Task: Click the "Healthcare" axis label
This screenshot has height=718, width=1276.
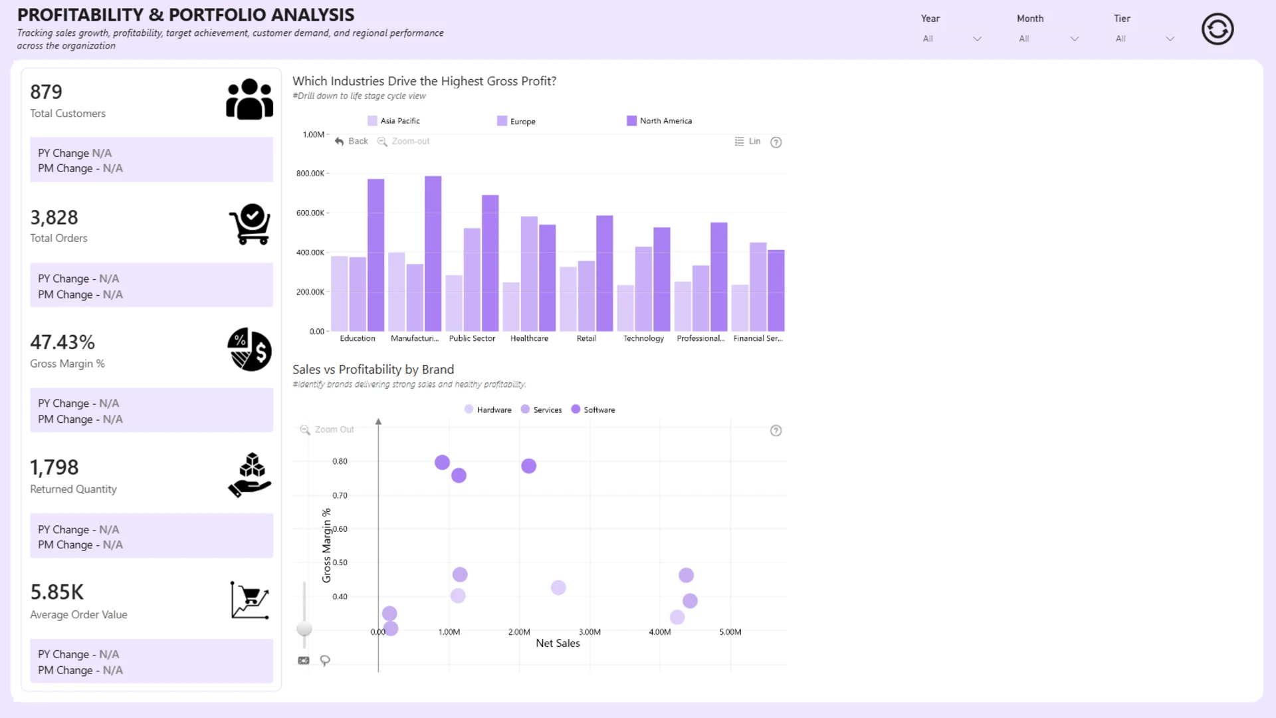Action: 529,338
